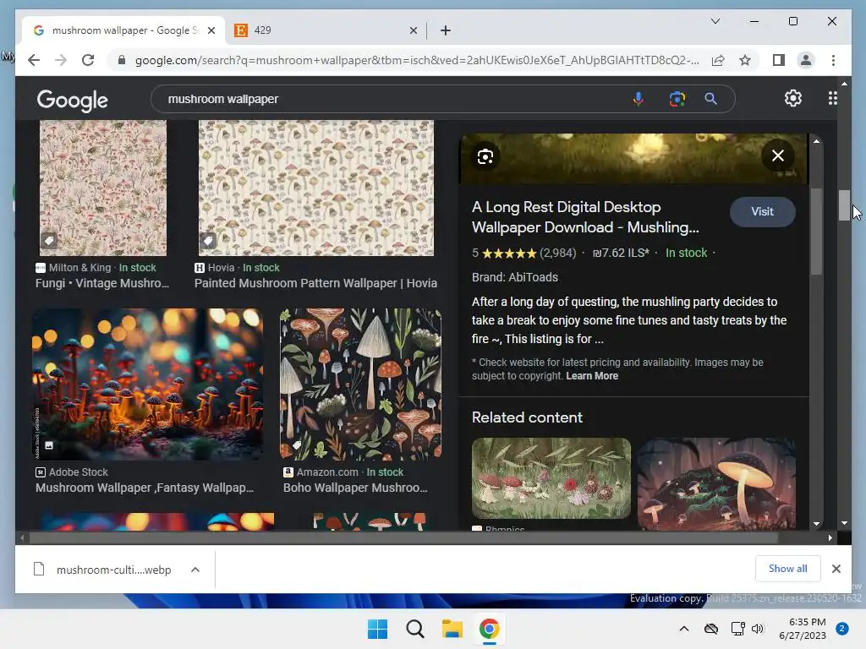
Task: Close the image preview panel
Action: (778, 155)
